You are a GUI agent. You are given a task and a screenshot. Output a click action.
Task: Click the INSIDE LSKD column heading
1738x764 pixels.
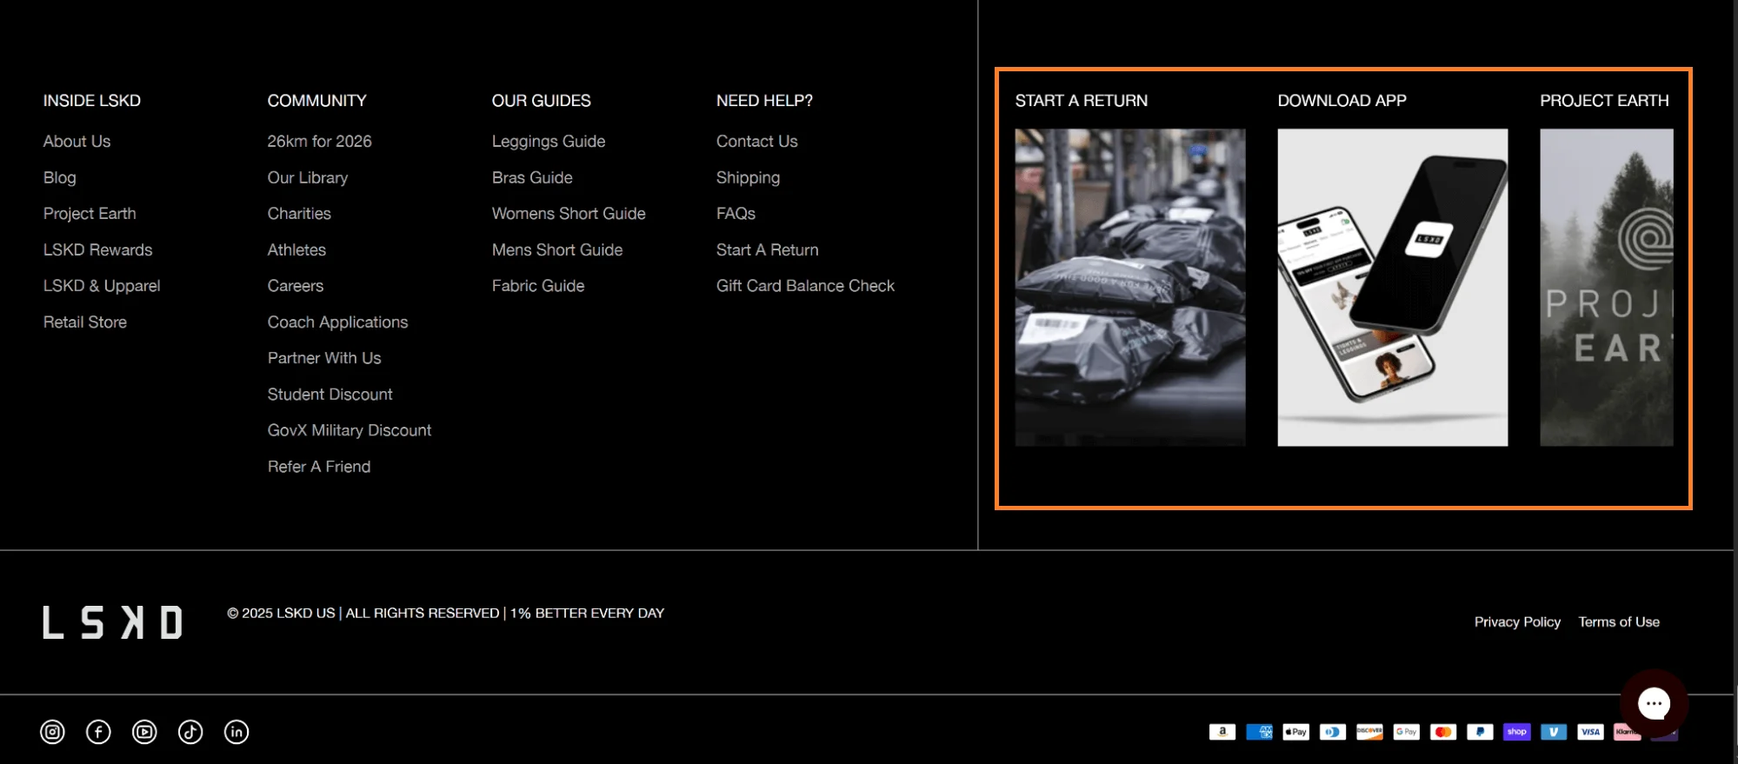pos(92,101)
